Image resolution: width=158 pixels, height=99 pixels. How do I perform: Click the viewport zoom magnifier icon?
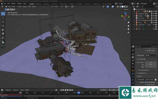(128, 22)
